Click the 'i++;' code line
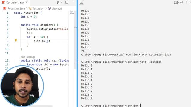Viewport: 191px width, 107px height. 30,33
